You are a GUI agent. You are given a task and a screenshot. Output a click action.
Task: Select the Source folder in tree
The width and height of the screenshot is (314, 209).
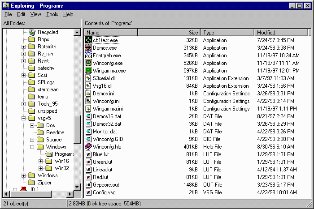point(53,140)
